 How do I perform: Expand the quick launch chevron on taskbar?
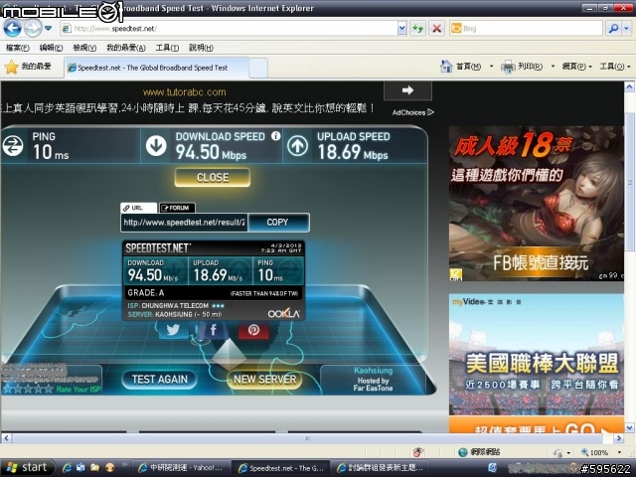(x=124, y=465)
